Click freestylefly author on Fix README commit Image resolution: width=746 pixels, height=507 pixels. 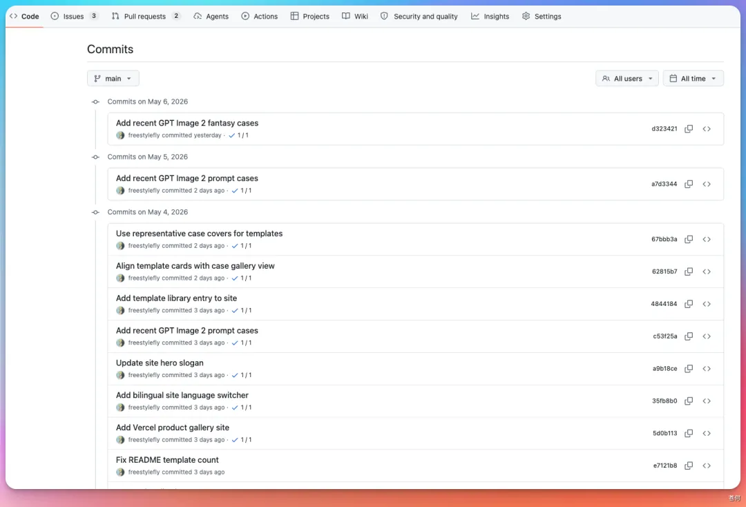click(x=144, y=472)
